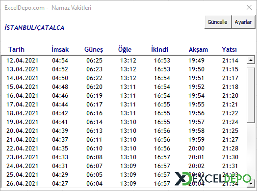
Task: Select the 17.04.2021 date row
Action: 124,105
